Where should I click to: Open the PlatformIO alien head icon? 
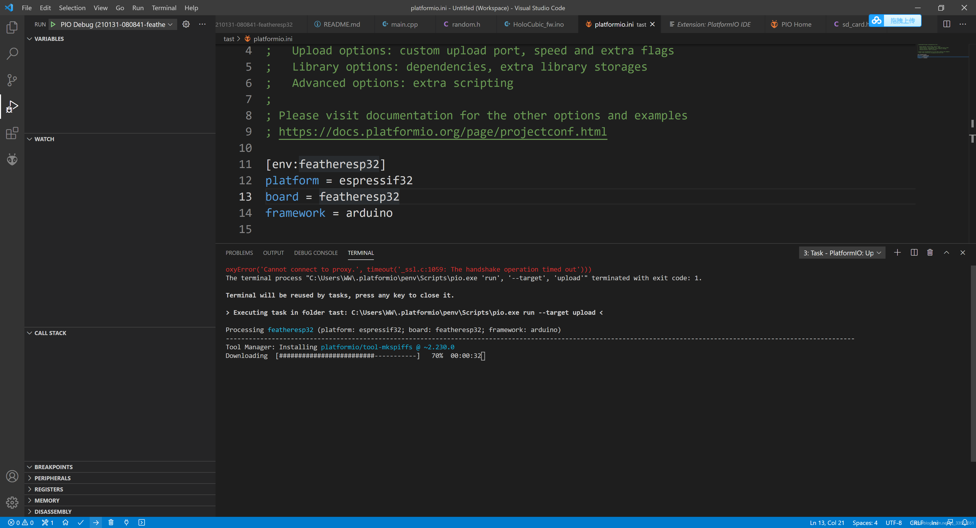(x=12, y=159)
